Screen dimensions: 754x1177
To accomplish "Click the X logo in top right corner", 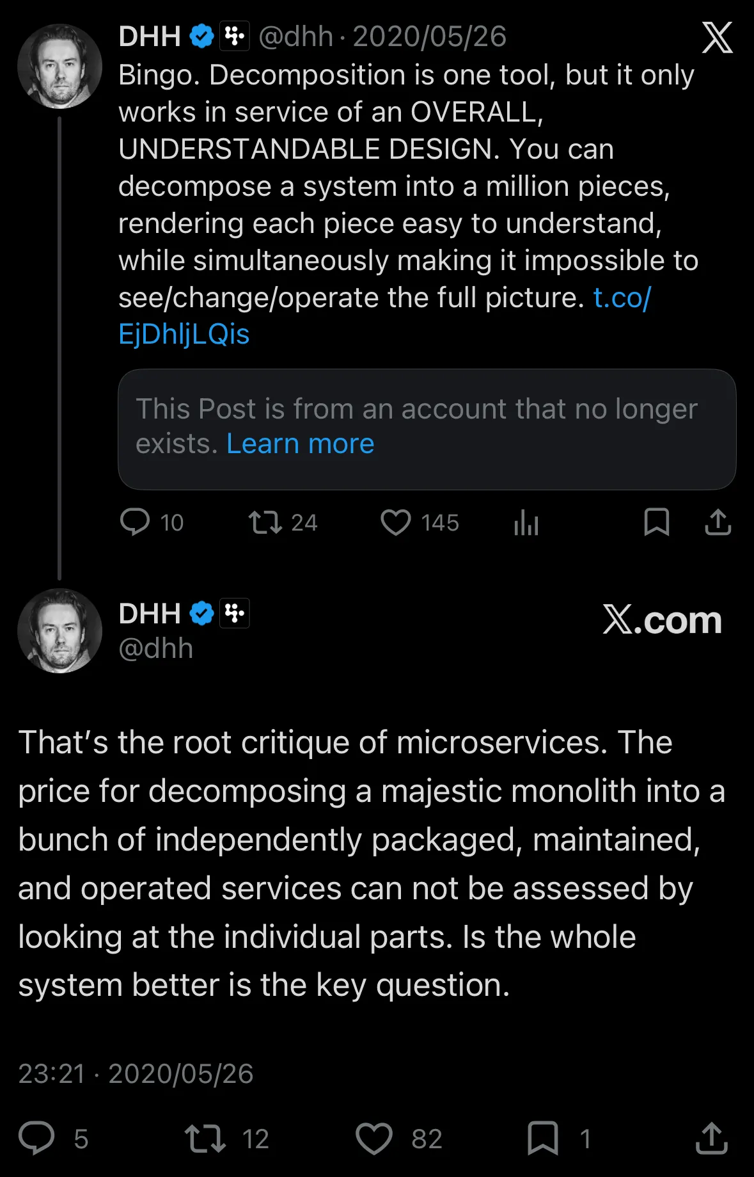I will click(717, 38).
